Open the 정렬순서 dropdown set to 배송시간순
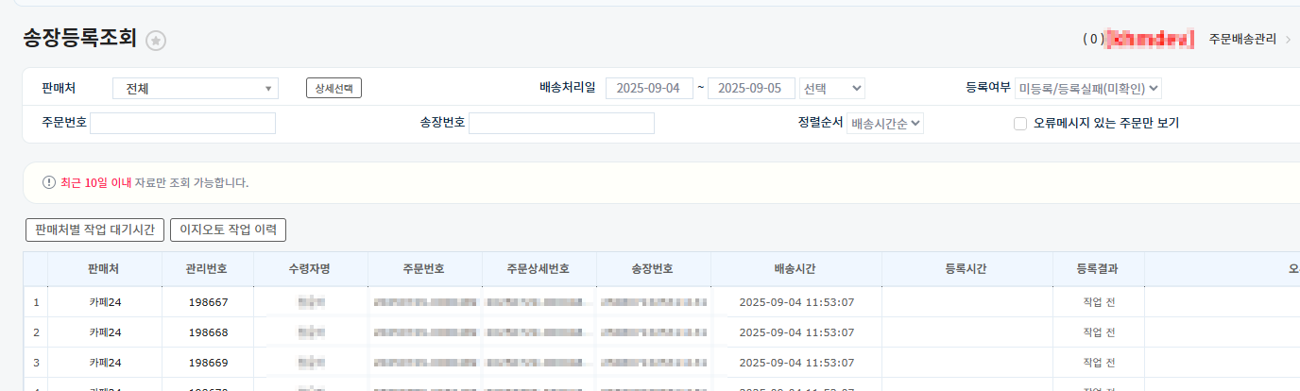The image size is (1300, 391). (x=885, y=123)
